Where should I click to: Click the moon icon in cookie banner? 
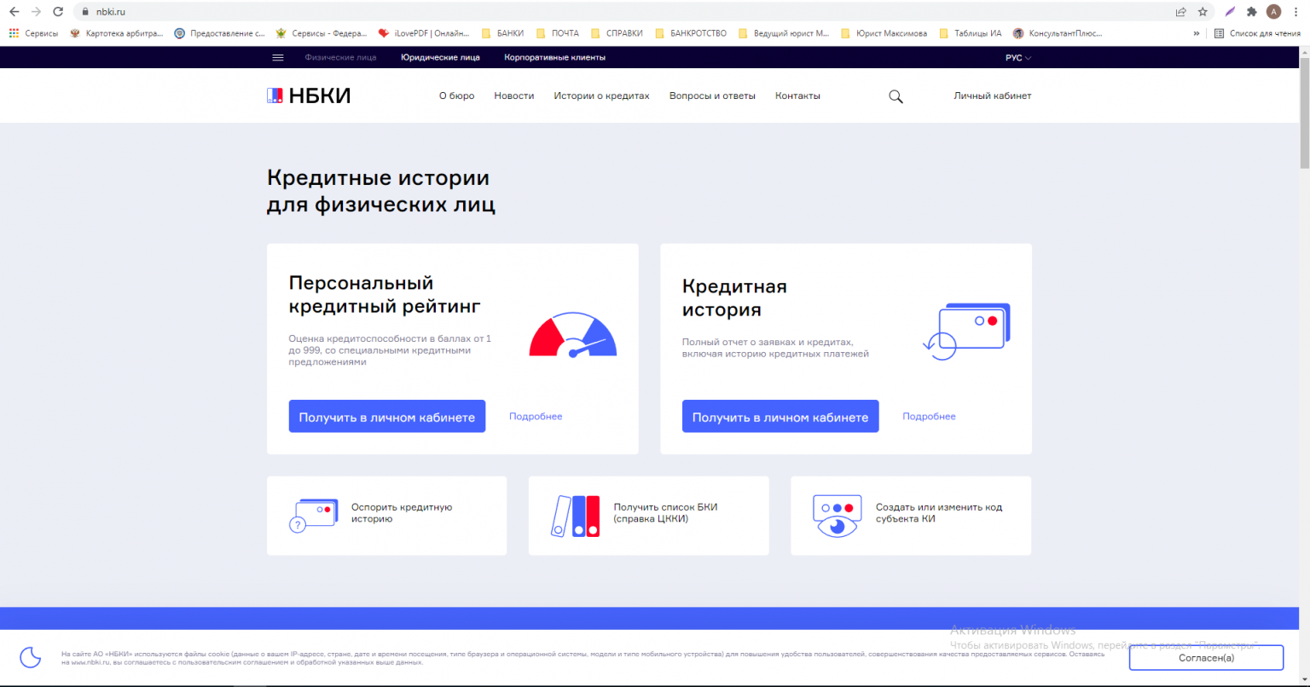[x=31, y=657]
